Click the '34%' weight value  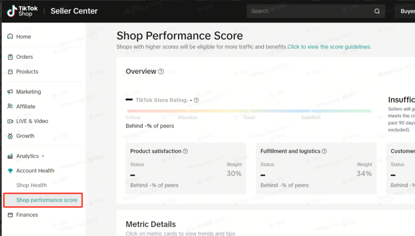pyautogui.click(x=364, y=173)
